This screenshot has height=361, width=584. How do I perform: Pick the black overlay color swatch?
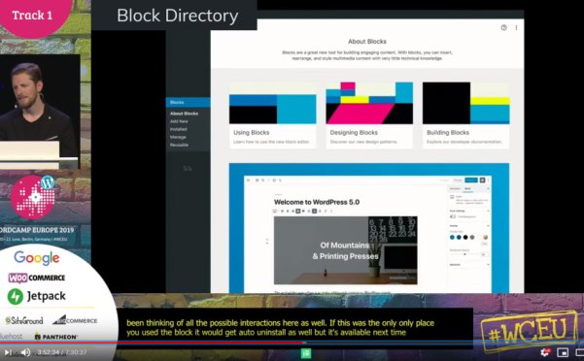[x=465, y=237]
